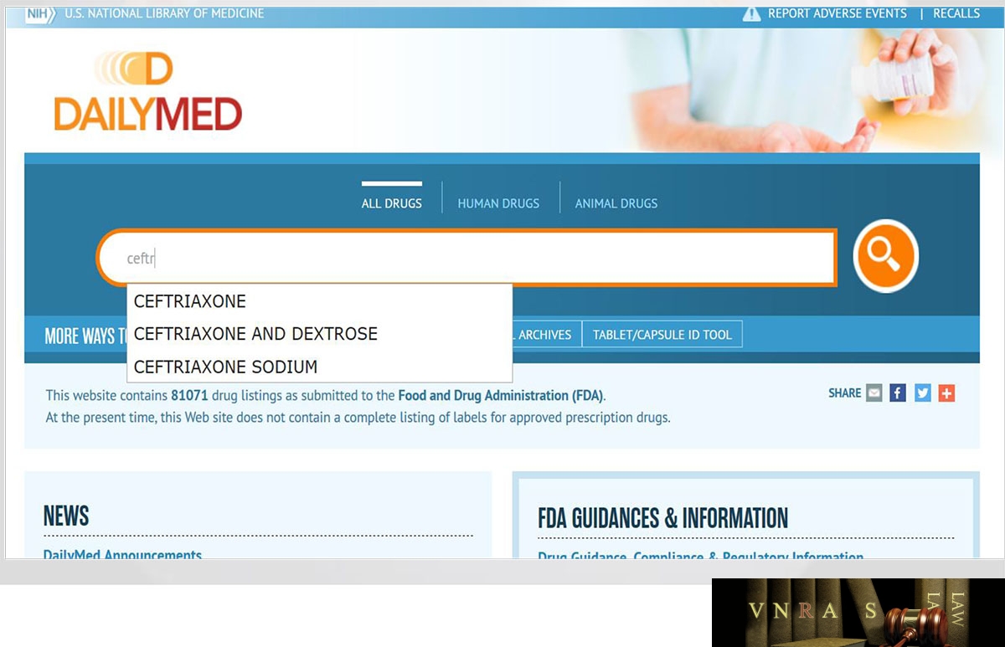Open the Tablet/Capsule ID Tool
The image size is (1005, 647).
[x=662, y=335]
